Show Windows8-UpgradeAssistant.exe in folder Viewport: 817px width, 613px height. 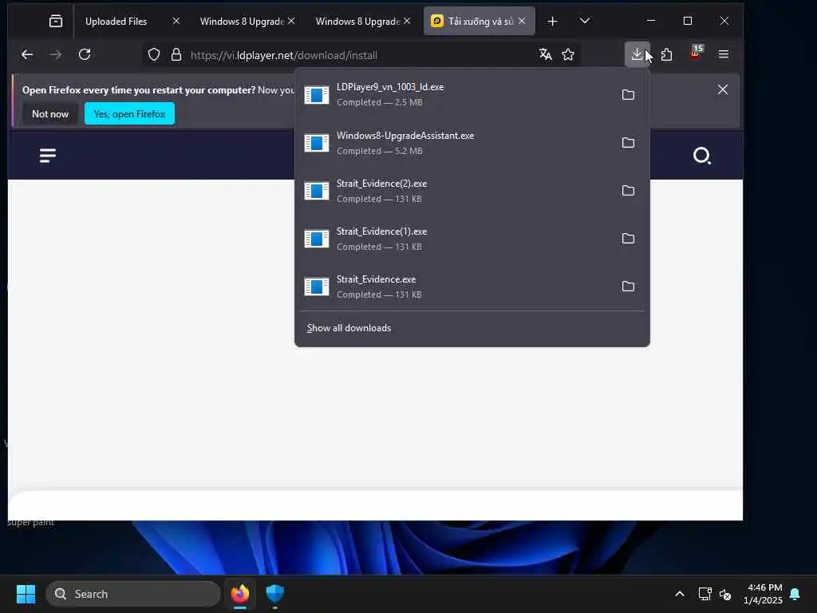pos(629,142)
